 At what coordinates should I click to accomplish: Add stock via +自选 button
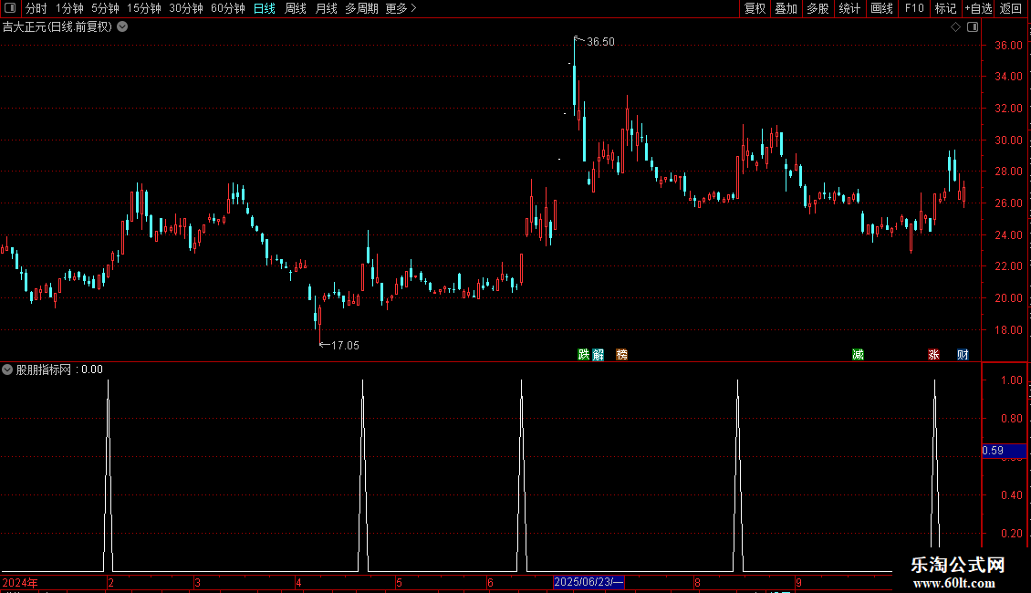tap(978, 8)
